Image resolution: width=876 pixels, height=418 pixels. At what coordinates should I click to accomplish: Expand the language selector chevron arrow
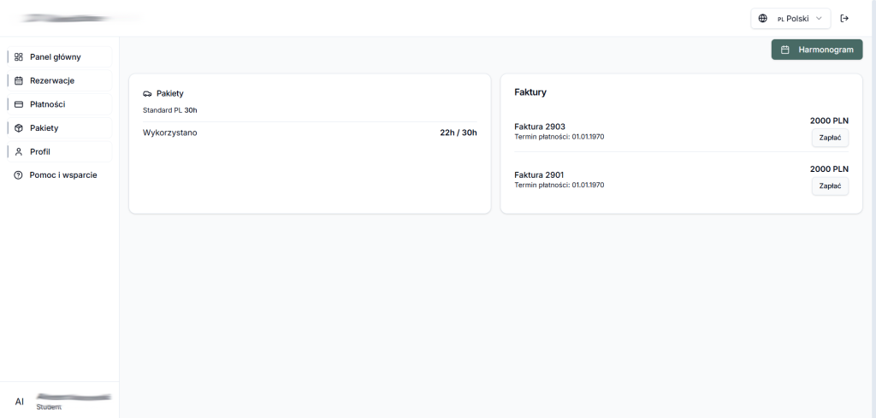[819, 18]
